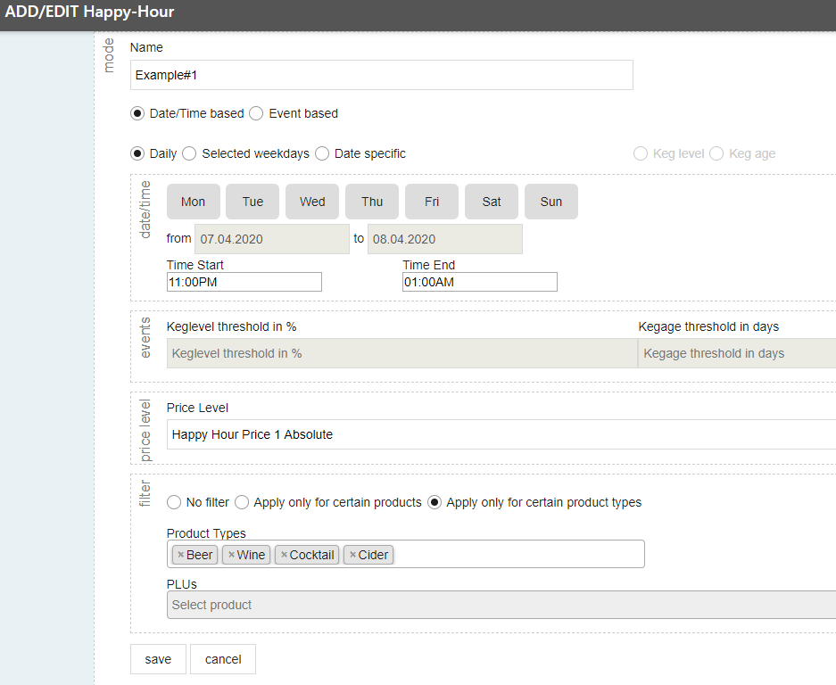
Task: Toggle the Sun weekday button
Action: (551, 202)
